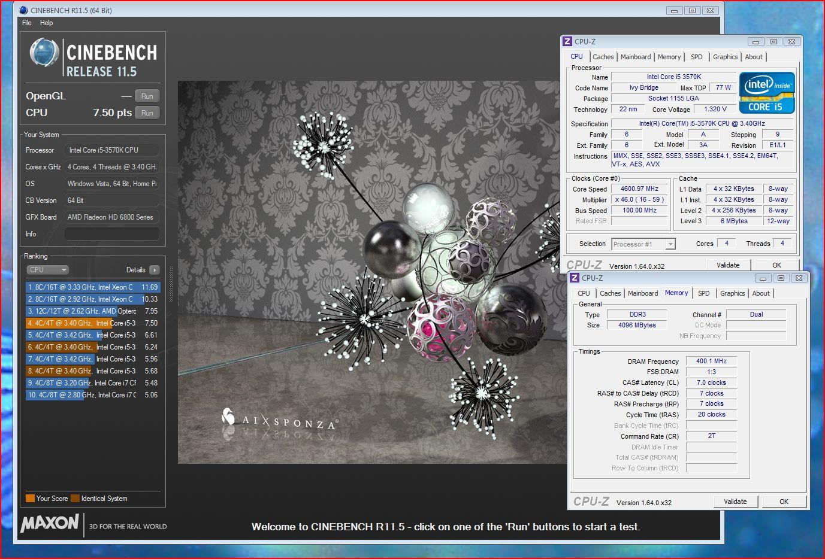Switch to SPD tab in lower CPU-Z

click(703, 293)
